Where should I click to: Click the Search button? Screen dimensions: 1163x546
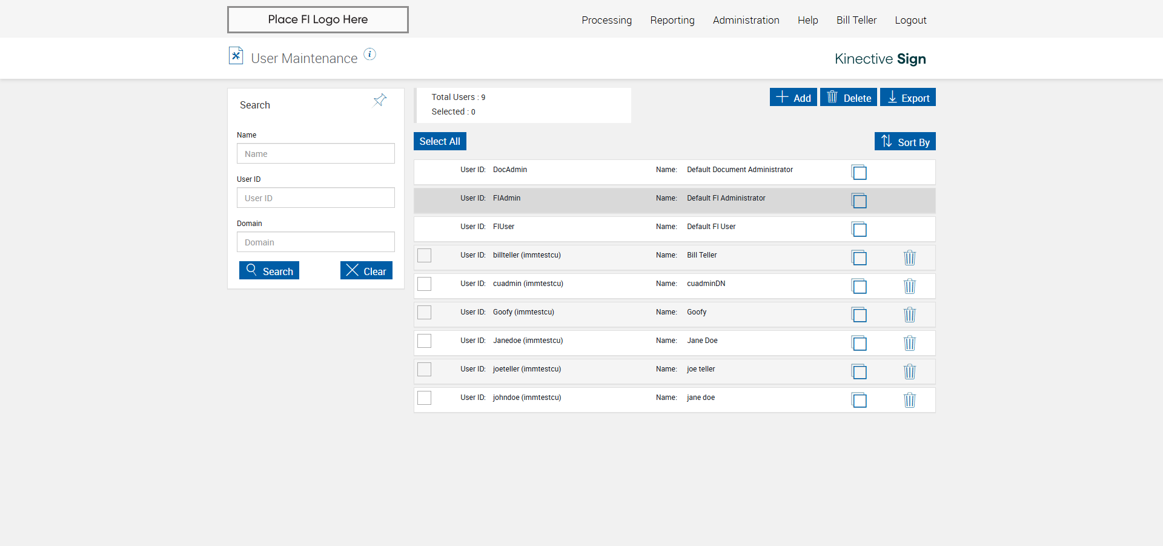click(x=269, y=270)
